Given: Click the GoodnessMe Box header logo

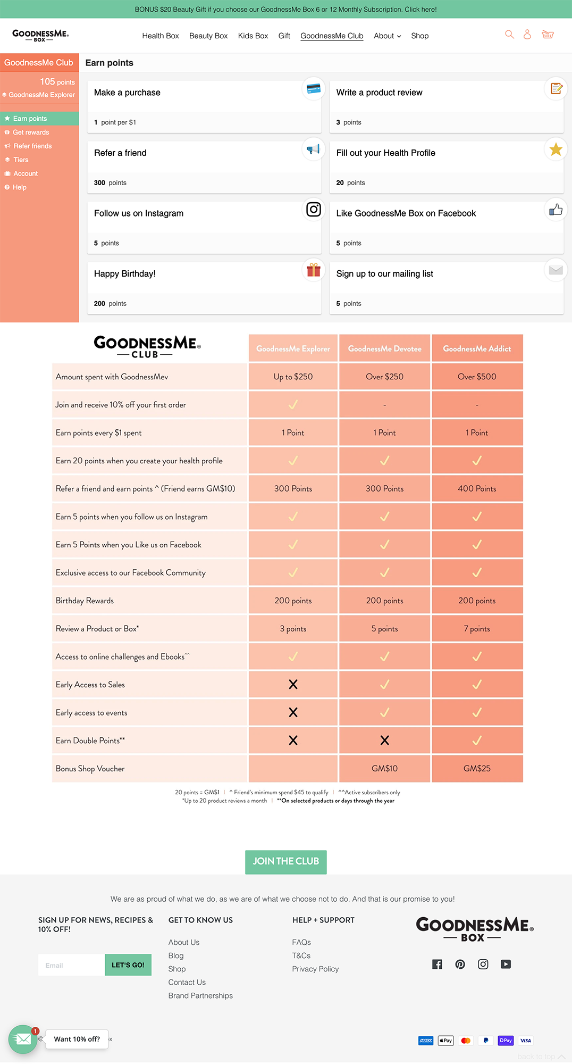Looking at the screenshot, I should pos(40,36).
